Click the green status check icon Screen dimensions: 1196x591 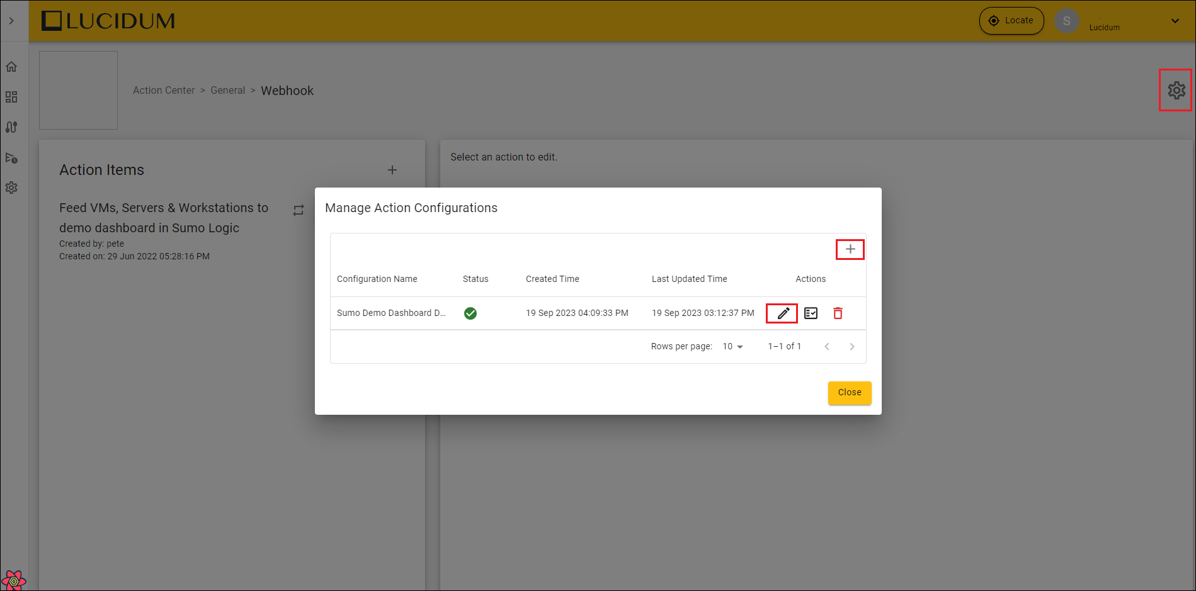470,313
